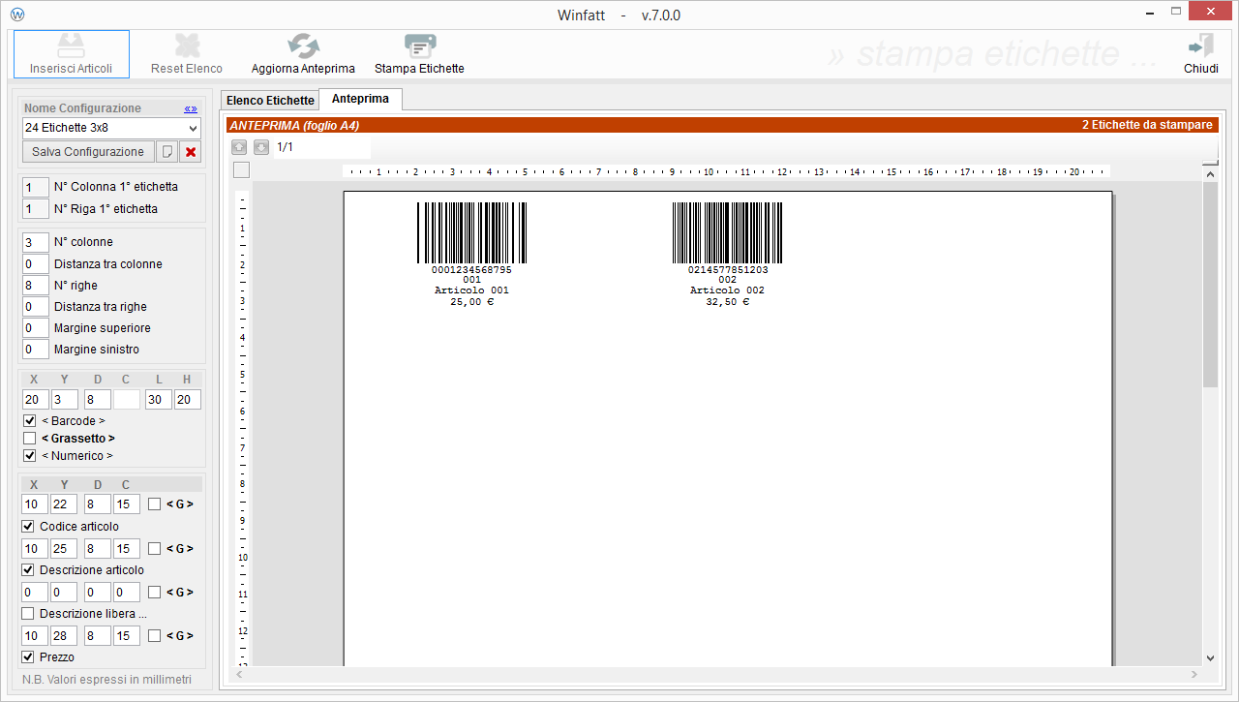Toggle the Barcode checkbox
Image resolution: width=1239 pixels, height=702 pixels.
pos(30,421)
